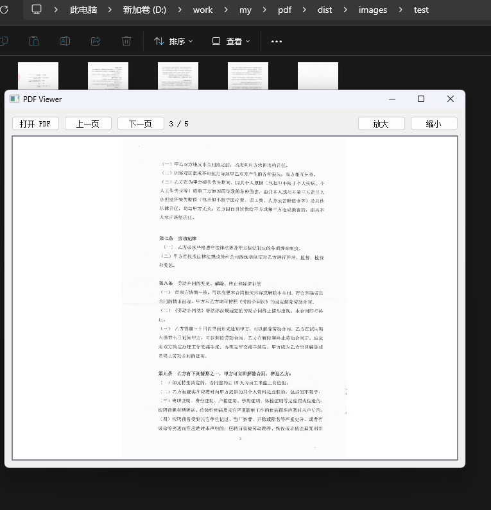Select test folder in breadcrumb

pos(421,10)
